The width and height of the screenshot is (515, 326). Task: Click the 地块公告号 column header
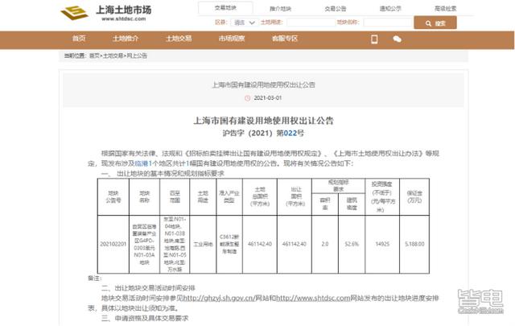[113, 196]
